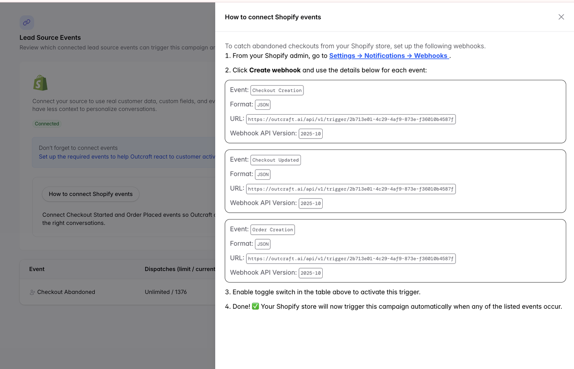Click the Checkout Creation event value
Image resolution: width=574 pixels, height=369 pixels.
277,90
